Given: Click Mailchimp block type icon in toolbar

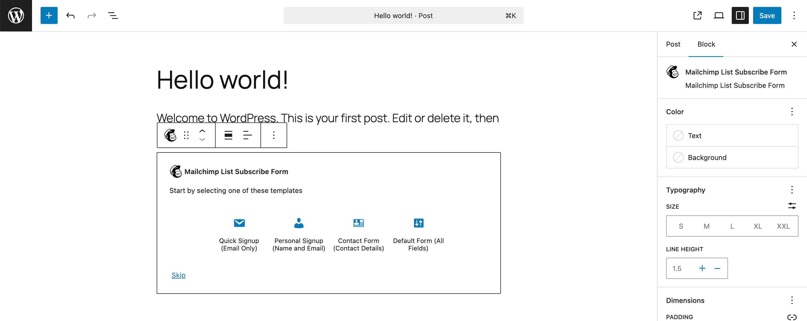Looking at the screenshot, I should click(170, 135).
